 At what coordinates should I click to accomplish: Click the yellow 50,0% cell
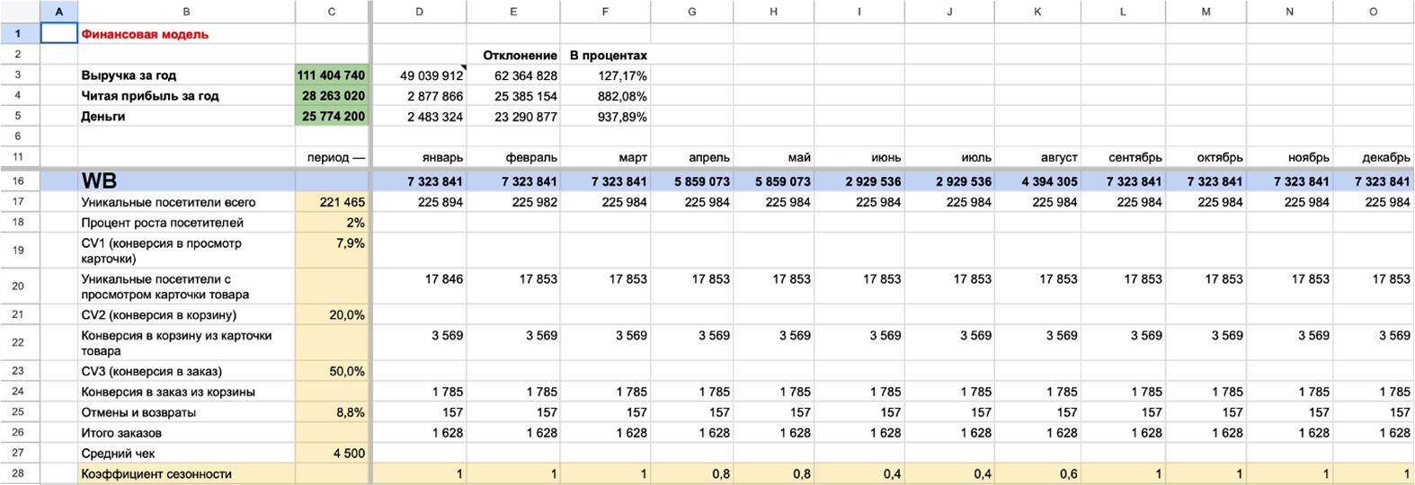click(332, 371)
